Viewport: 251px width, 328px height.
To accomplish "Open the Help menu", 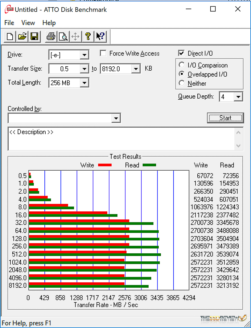I will click(49, 23).
